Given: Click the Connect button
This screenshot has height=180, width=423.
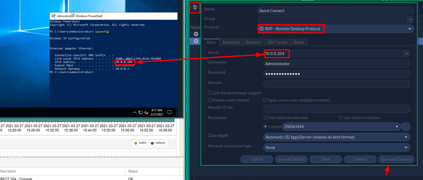Looking at the screenshot, I should tap(360, 159).
